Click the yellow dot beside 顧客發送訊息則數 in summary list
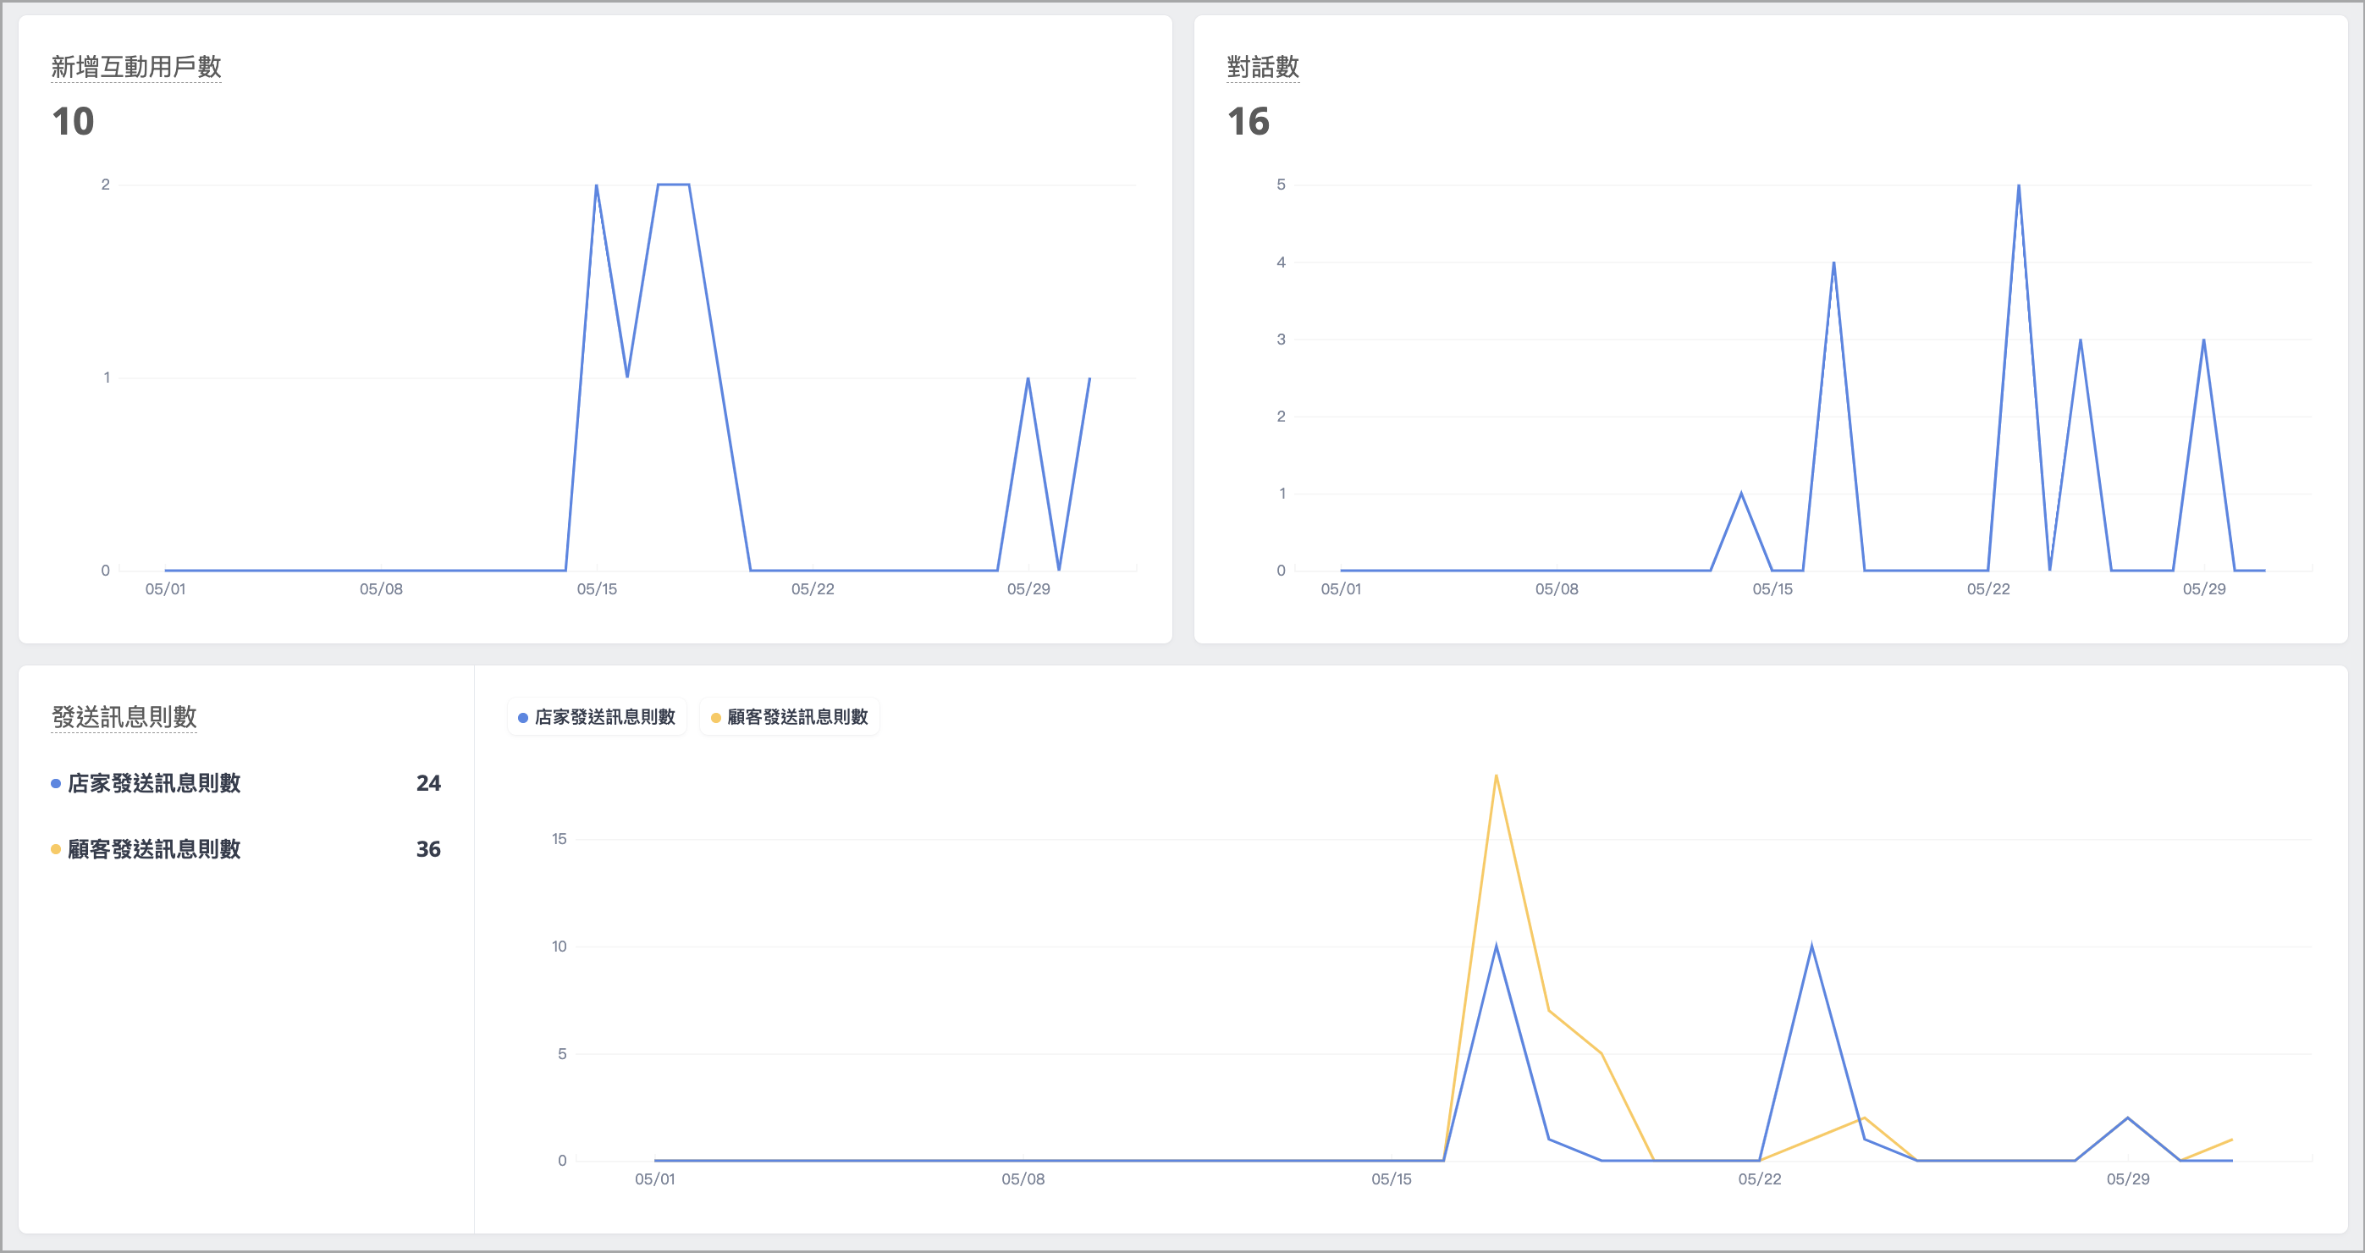 pyautogui.click(x=56, y=849)
